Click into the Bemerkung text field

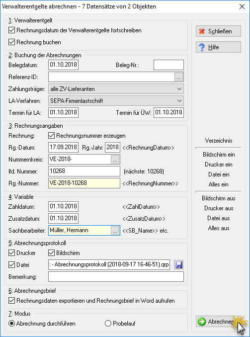[116, 276]
